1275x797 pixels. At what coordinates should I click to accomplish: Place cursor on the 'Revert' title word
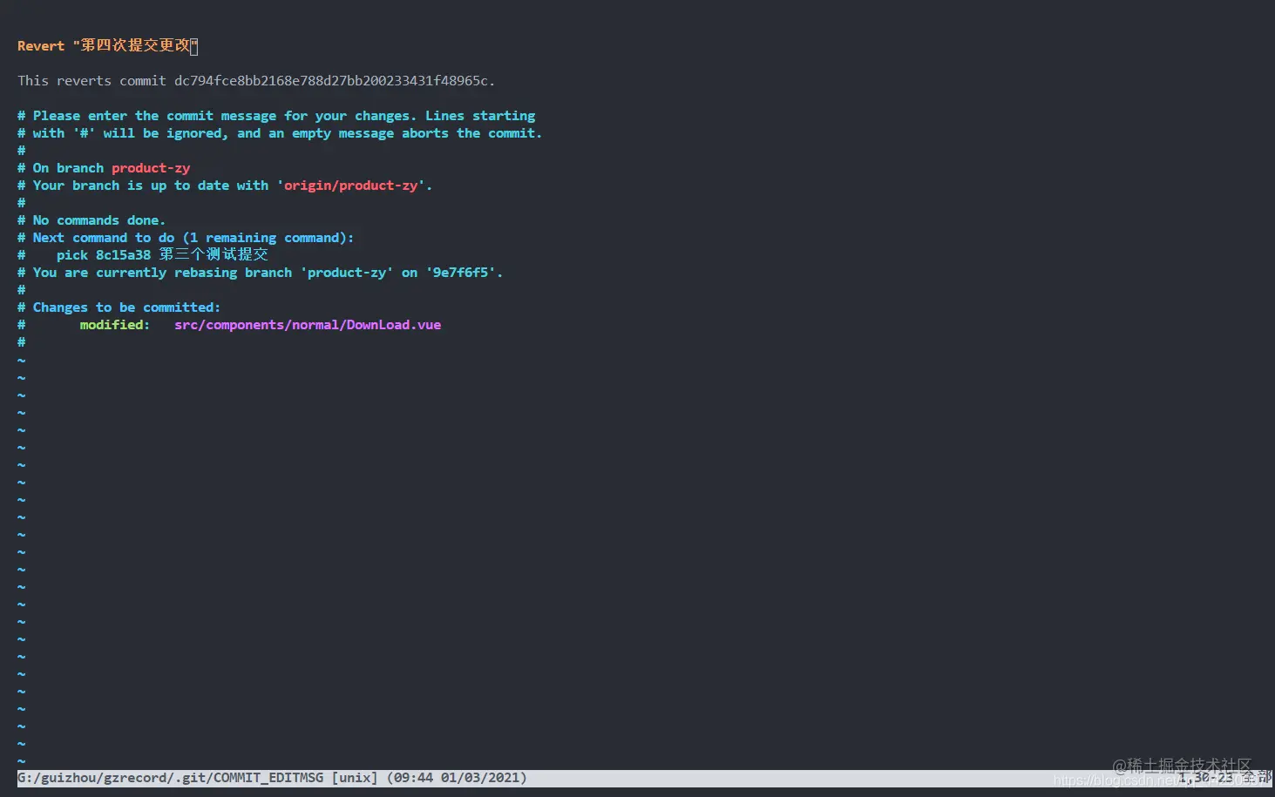41,46
